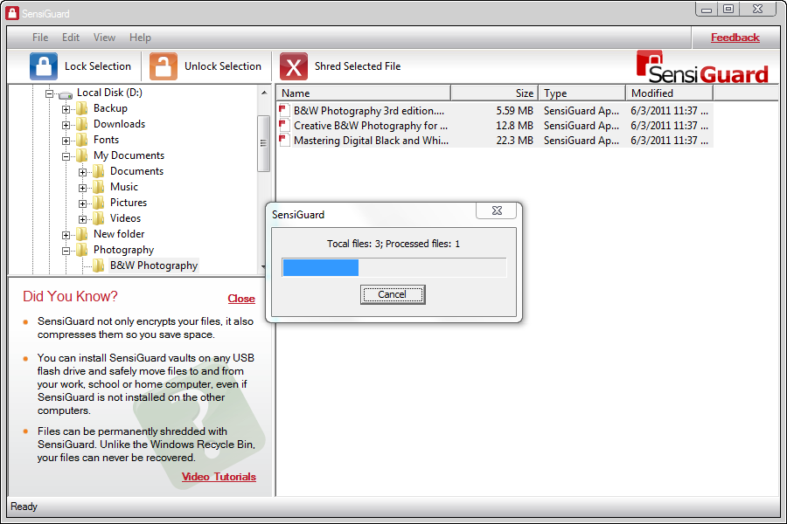Sort the file list by Modified column
This screenshot has width=787, height=524.
(x=670, y=93)
